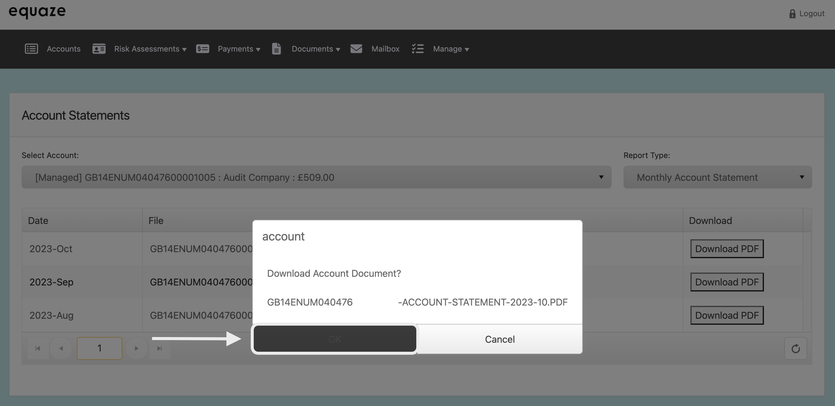Open the Mailbox tab
Screen dimensions: 835x406
(x=385, y=49)
